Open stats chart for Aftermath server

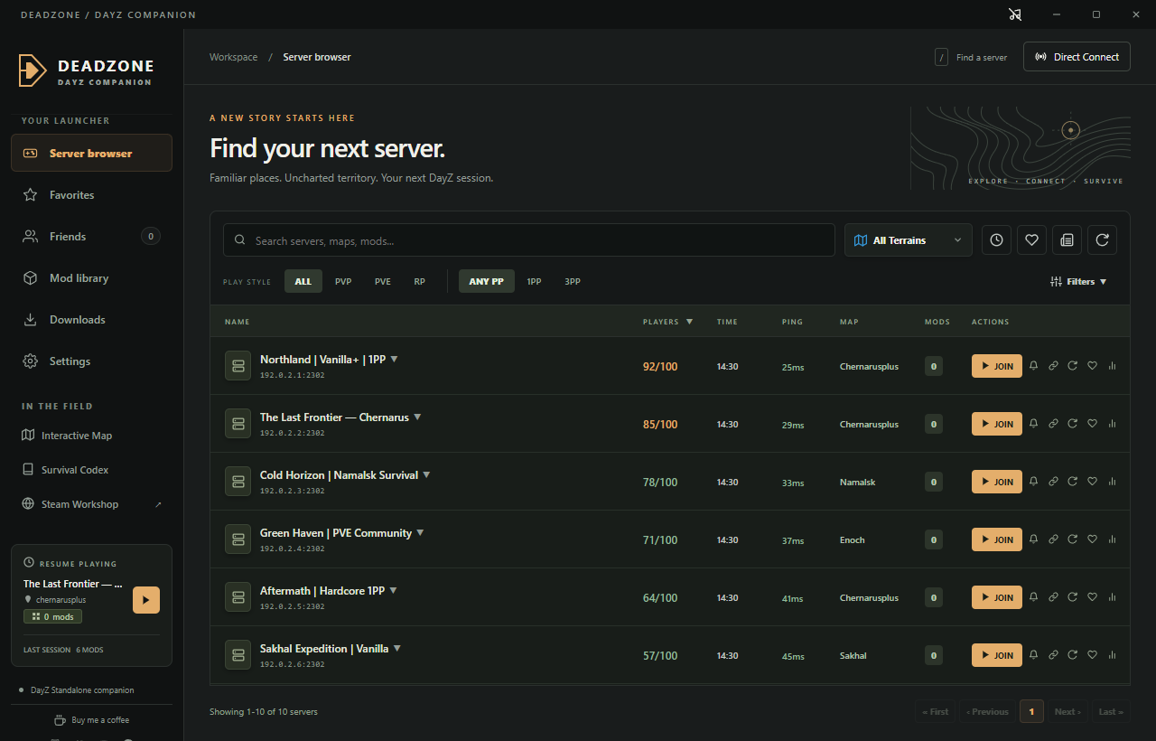(x=1112, y=597)
